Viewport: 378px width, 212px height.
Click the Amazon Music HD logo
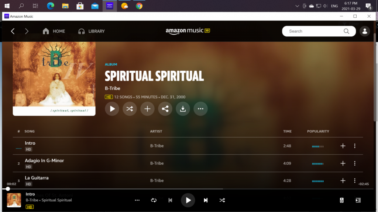[x=188, y=31]
